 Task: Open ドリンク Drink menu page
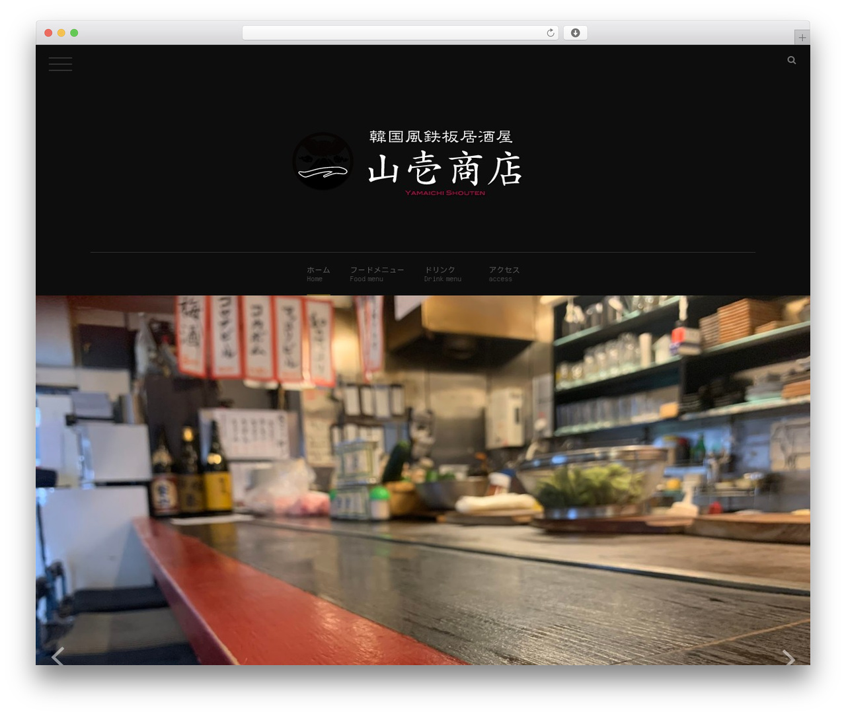(x=443, y=274)
